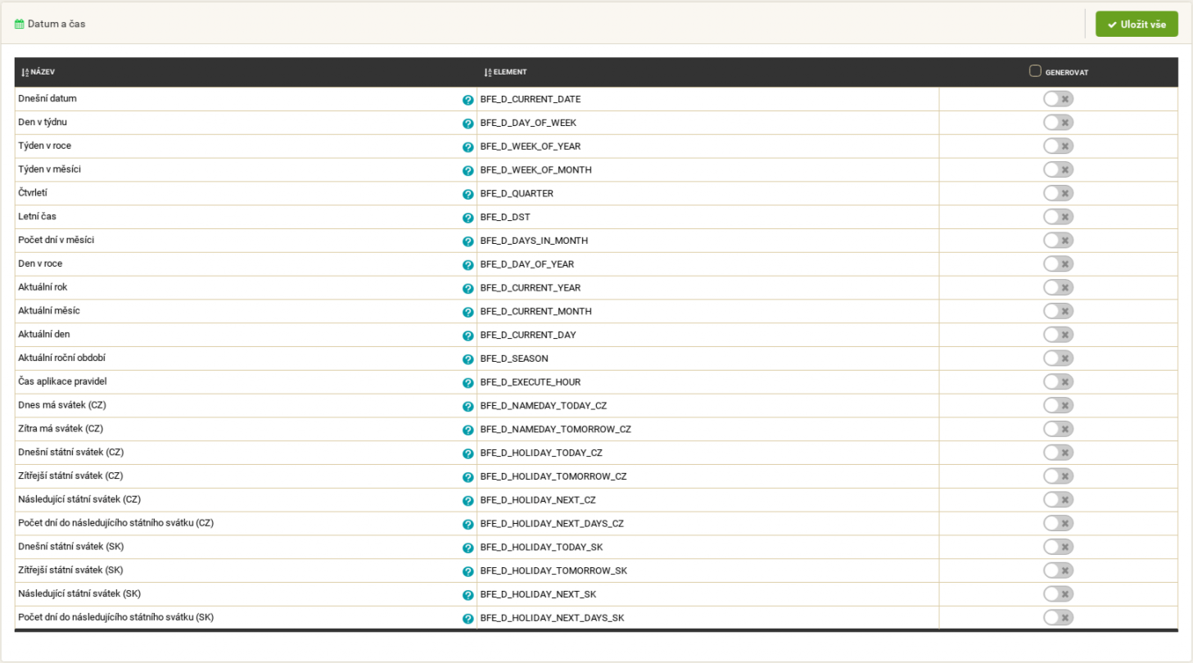Image resolution: width=1193 pixels, height=663 pixels.
Task: Click the Uložit vše button
Action: [x=1137, y=24]
